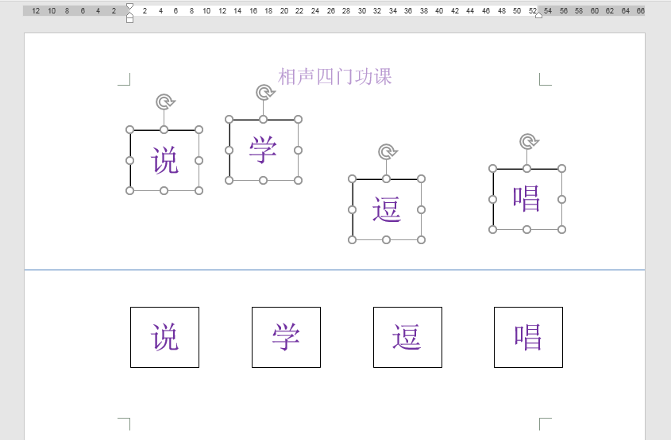Click the left indent square marker on ruler
Screen dimensions: 671x440
coord(129,20)
